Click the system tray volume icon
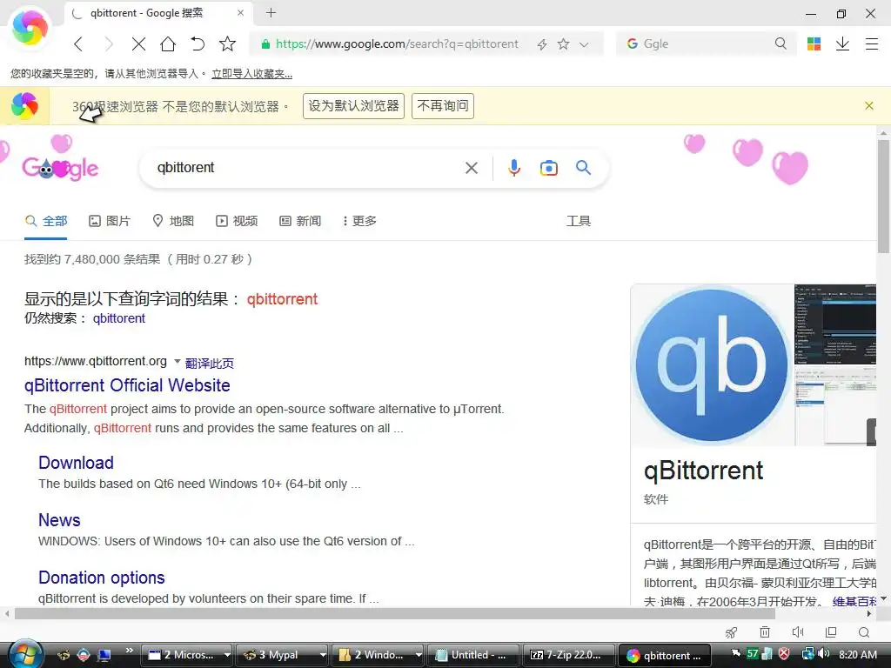Viewport: 891px width, 668px height. (x=823, y=654)
